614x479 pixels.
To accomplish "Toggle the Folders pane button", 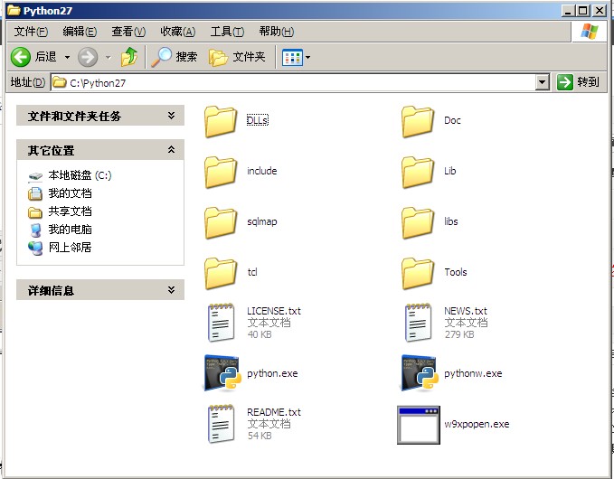I will pyautogui.click(x=237, y=57).
